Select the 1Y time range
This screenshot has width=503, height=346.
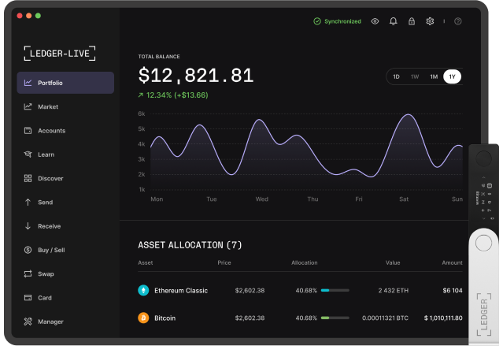coord(453,76)
